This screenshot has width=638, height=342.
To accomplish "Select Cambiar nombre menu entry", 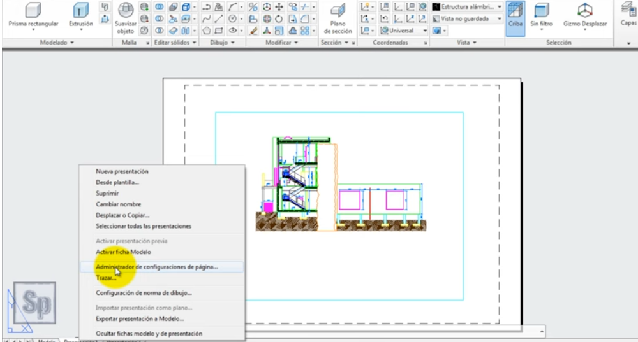I will [119, 204].
